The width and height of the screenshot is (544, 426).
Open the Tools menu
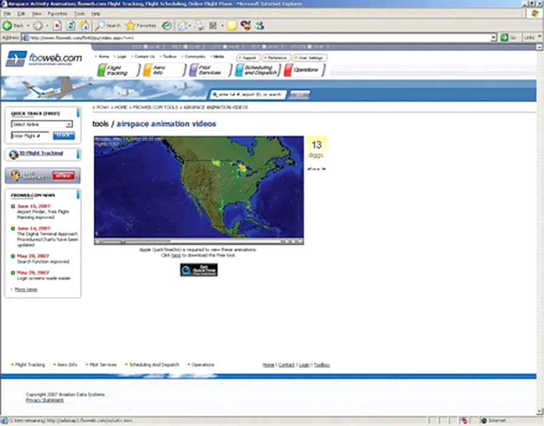(x=80, y=13)
